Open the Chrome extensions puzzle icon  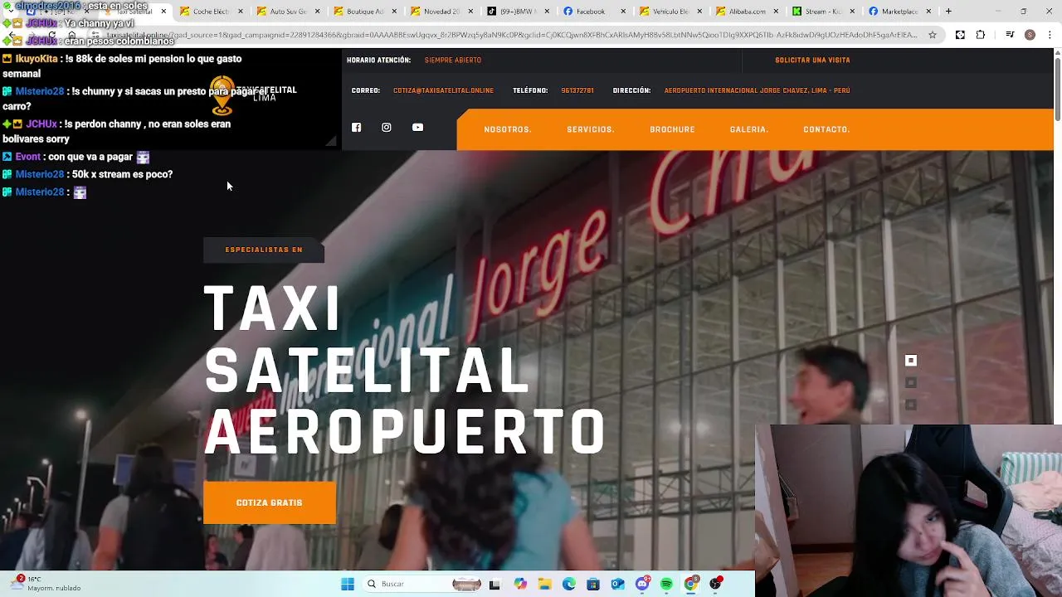(x=981, y=35)
